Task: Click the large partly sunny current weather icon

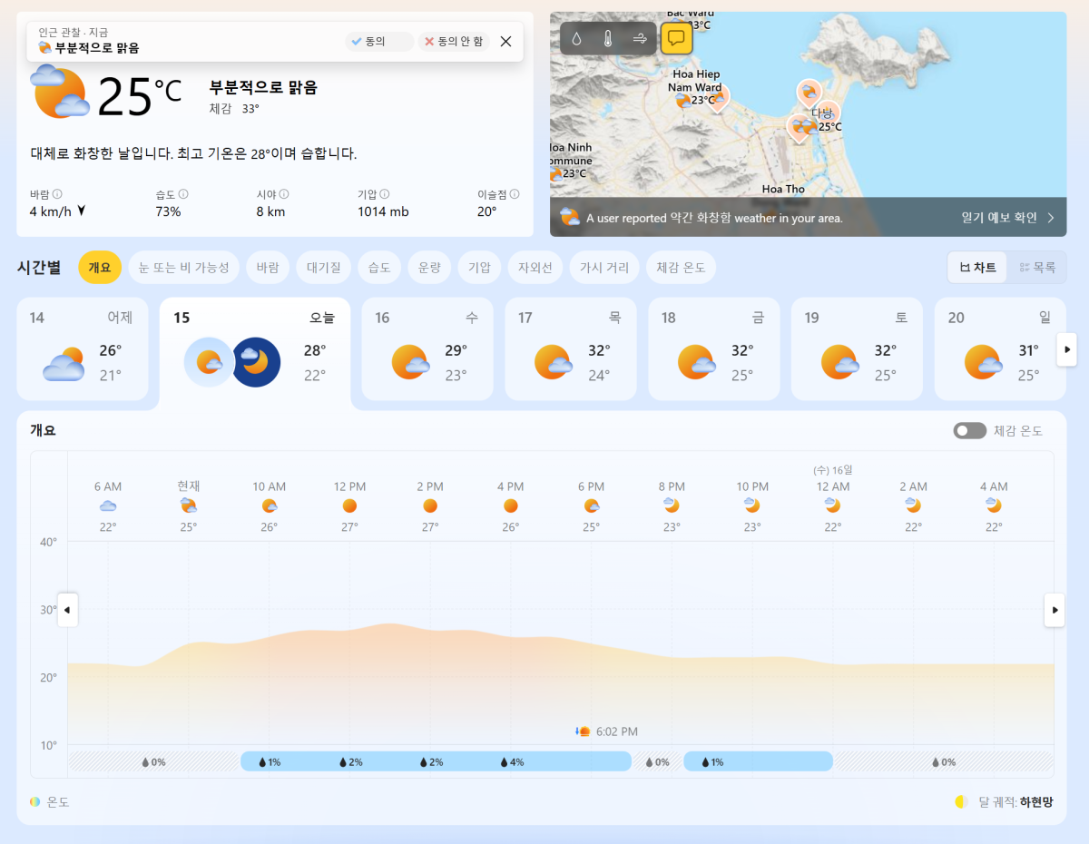Action: pyautogui.click(x=60, y=92)
